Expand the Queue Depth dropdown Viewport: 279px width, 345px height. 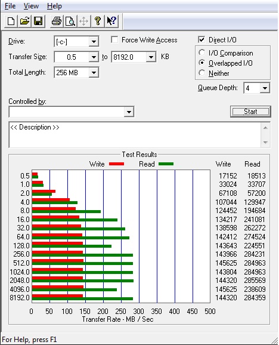coord(265,88)
